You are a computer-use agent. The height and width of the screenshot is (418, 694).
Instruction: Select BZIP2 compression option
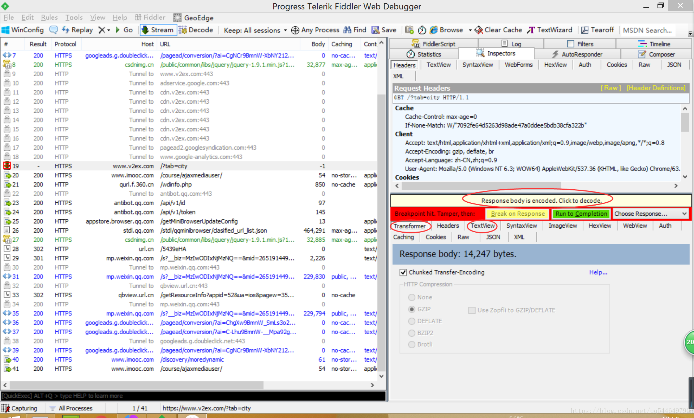pos(411,333)
